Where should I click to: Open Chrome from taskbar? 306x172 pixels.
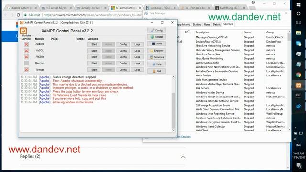[x=298, y=75]
